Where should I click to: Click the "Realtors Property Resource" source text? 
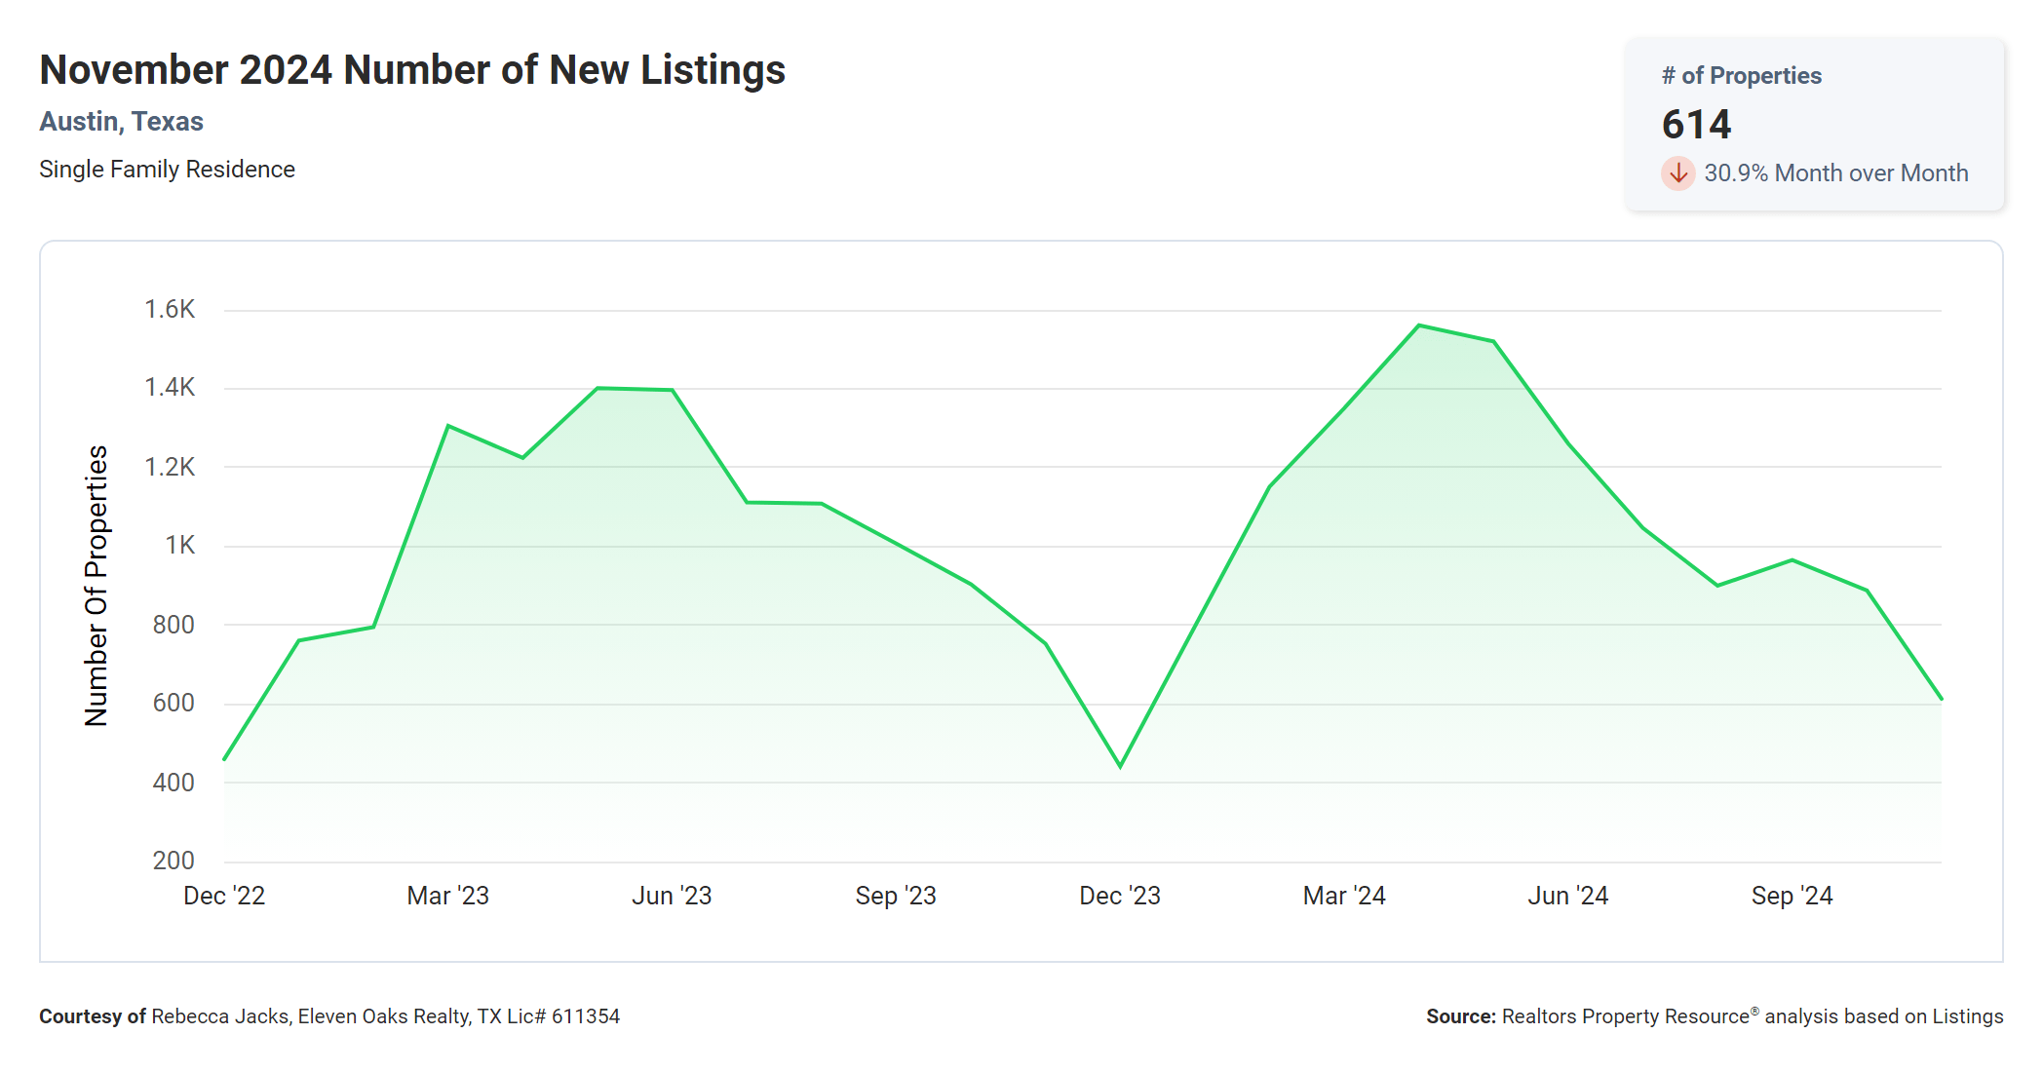click(x=1625, y=1016)
